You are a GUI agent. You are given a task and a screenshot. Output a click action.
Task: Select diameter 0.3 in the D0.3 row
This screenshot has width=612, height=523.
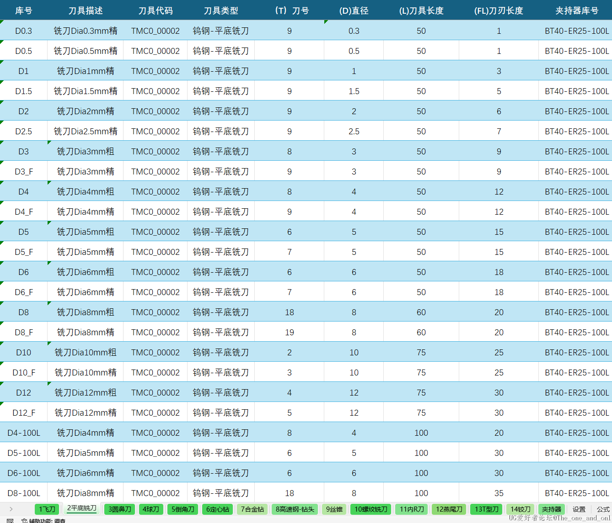pos(354,31)
